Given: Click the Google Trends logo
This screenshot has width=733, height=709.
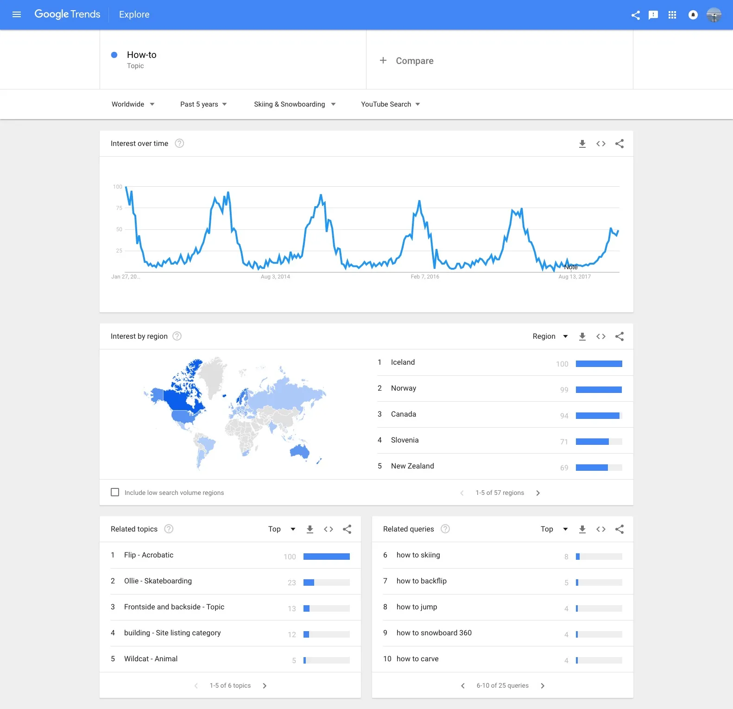Looking at the screenshot, I should point(67,14).
